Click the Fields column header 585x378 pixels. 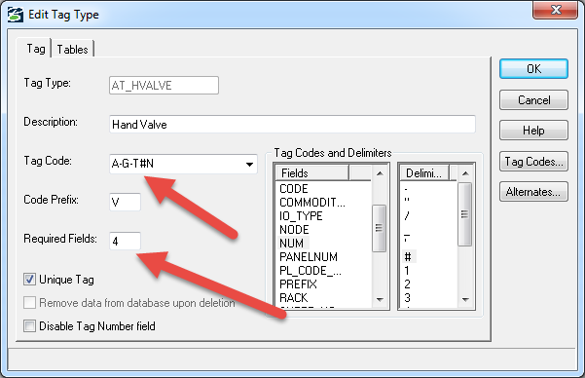click(311, 173)
